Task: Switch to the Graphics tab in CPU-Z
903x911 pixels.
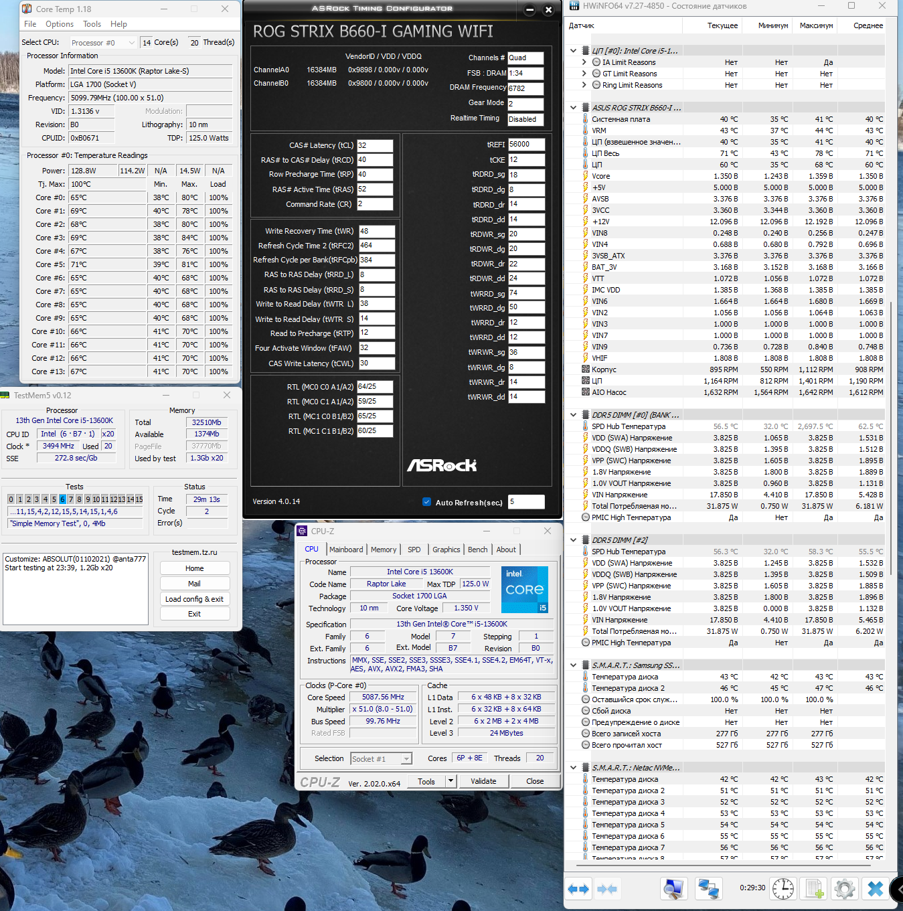Action: coord(446,550)
